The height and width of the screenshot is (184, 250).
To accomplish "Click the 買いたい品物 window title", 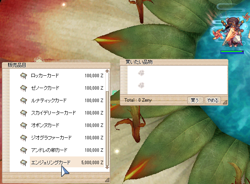I will click(139, 62).
